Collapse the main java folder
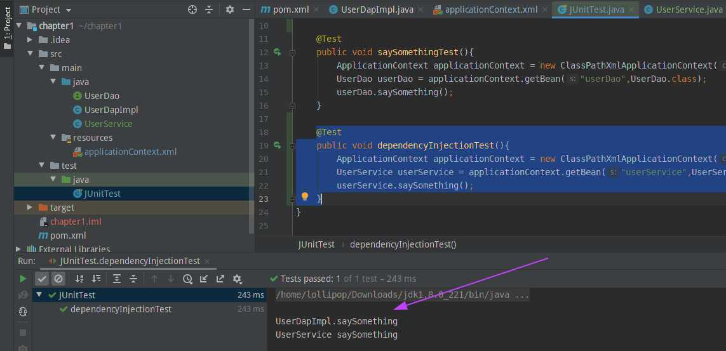 (x=53, y=82)
